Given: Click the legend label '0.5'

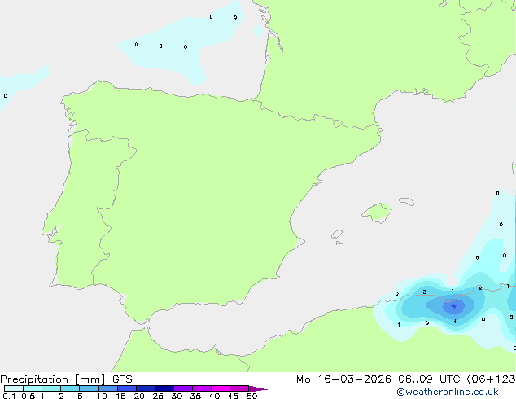Looking at the screenshot, I should coord(28,396).
